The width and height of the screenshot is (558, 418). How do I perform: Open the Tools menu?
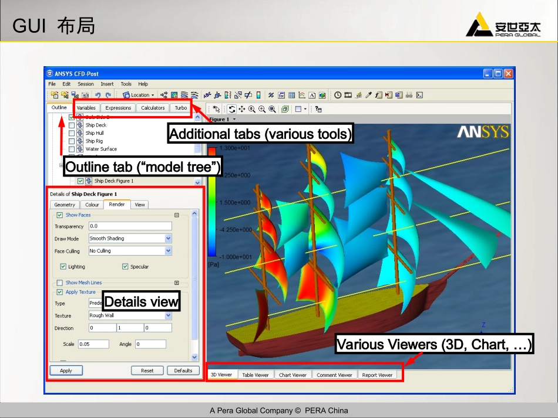coord(126,84)
